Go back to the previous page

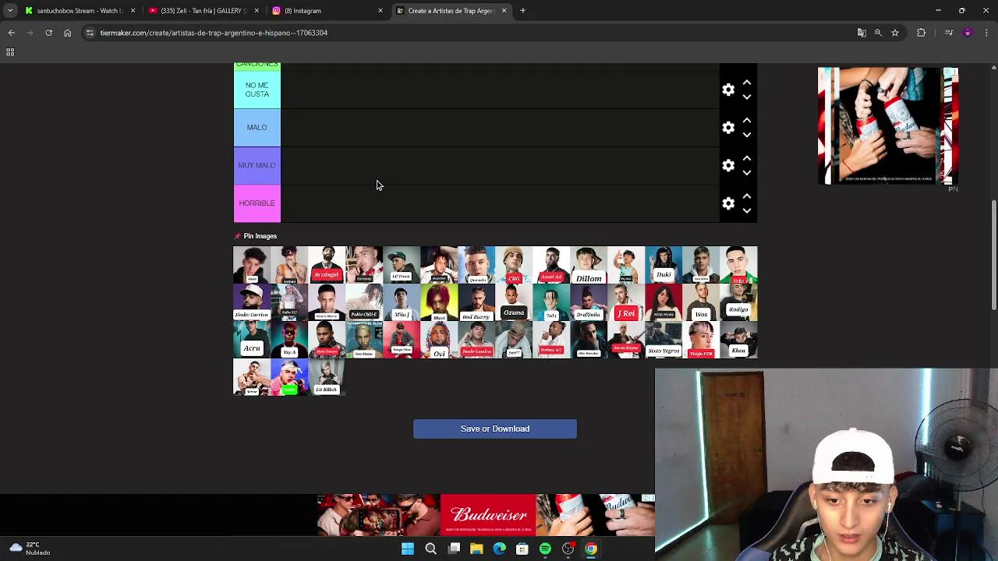coord(11,33)
